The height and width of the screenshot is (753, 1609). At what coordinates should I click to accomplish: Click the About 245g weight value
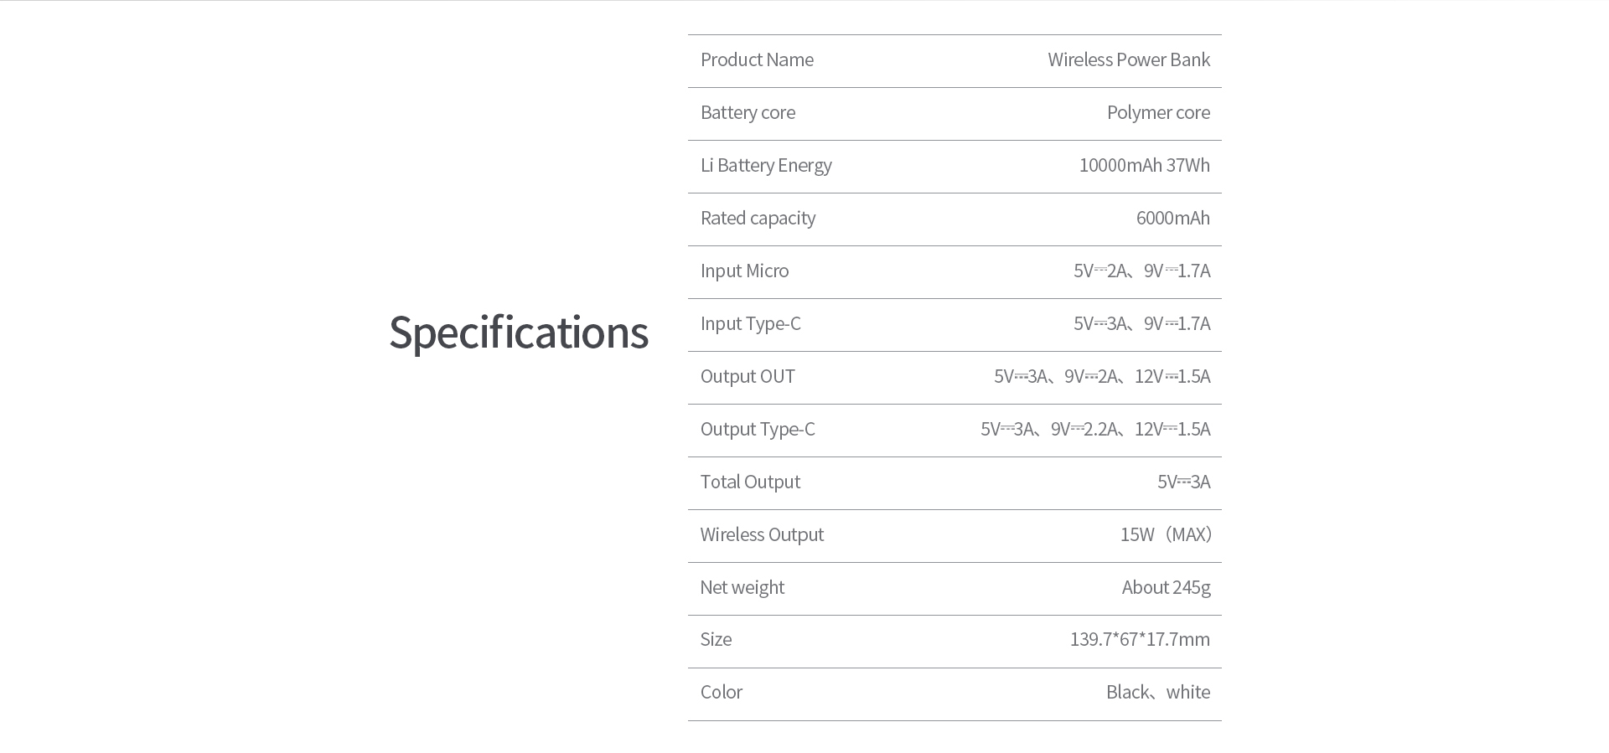pos(1166,588)
